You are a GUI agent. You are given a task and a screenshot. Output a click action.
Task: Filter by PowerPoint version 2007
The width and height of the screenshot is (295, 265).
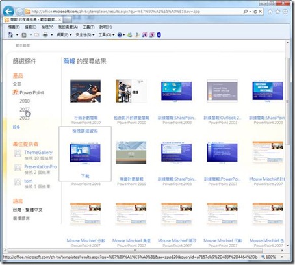(25, 110)
